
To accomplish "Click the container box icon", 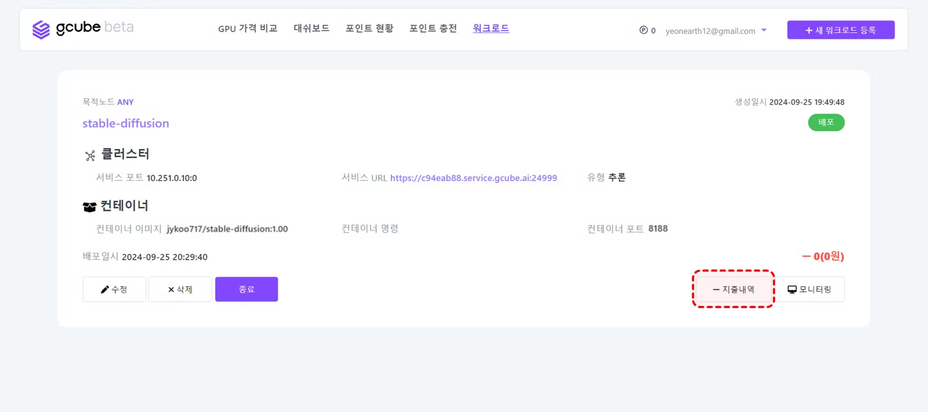I will coord(90,207).
